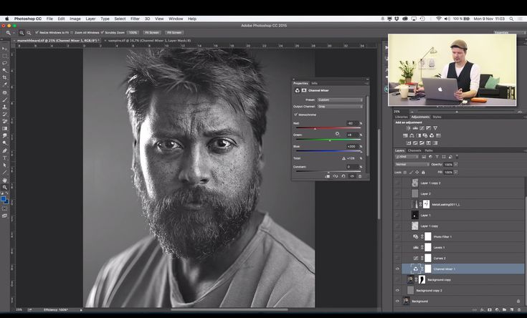Viewport: 527px width, 318px height.
Task: Click the reset adjustment icon in Properties
Action: [x=343, y=176]
